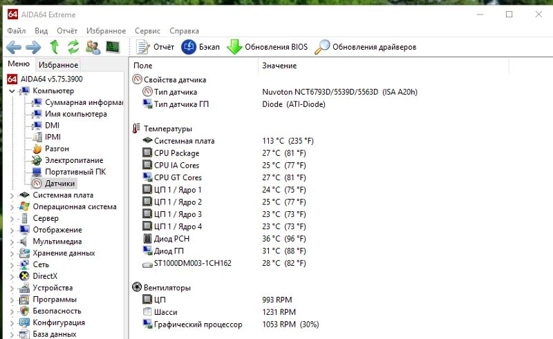Select the База данных tree item
The width and height of the screenshot is (553, 339).
55,334
